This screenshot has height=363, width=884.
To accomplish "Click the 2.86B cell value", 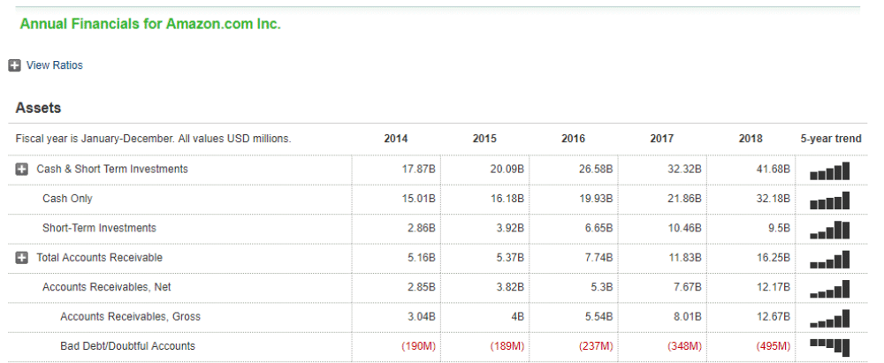I will (421, 228).
